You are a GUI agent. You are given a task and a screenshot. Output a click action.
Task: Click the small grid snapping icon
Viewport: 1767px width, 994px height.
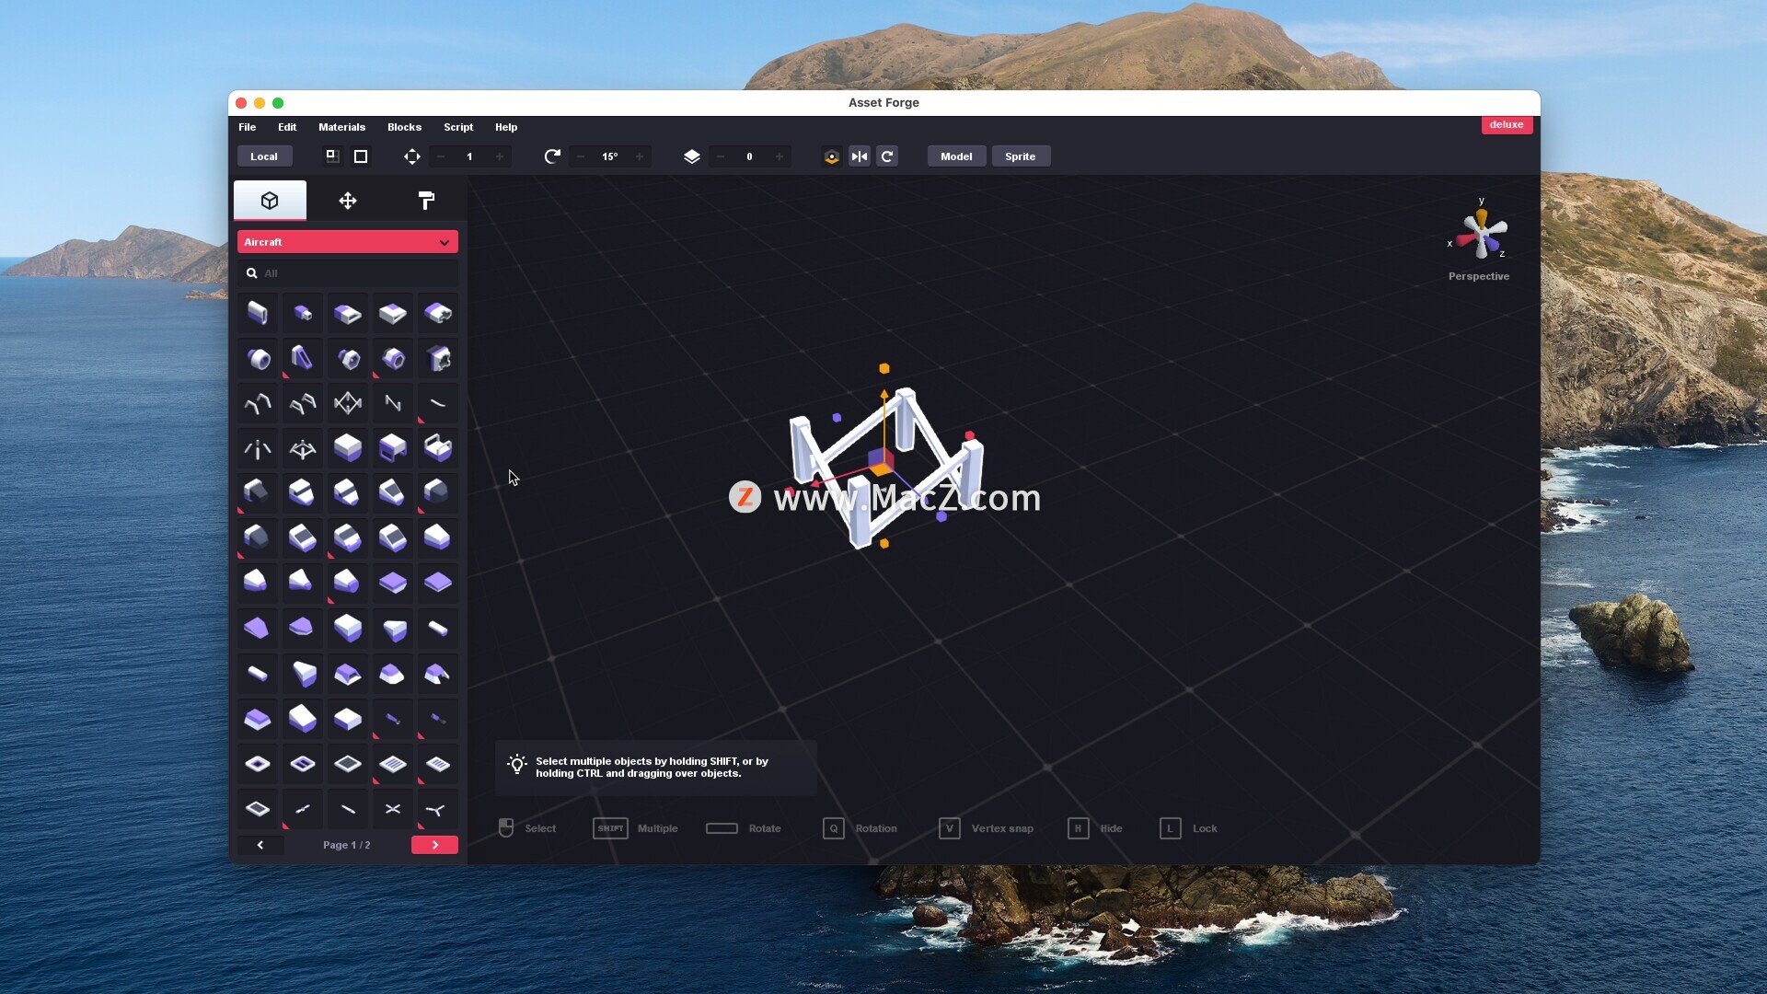332,156
